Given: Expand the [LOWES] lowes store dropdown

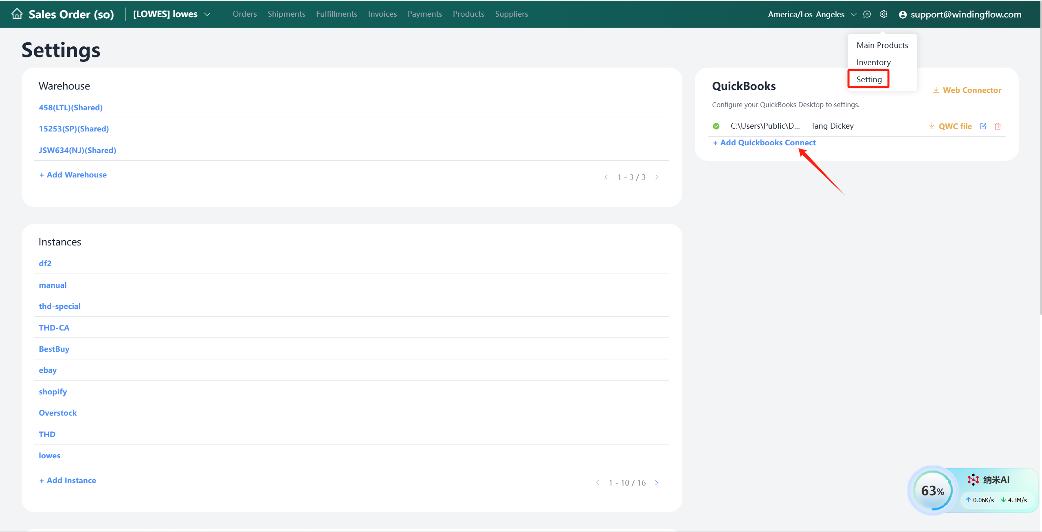Looking at the screenshot, I should pos(171,14).
